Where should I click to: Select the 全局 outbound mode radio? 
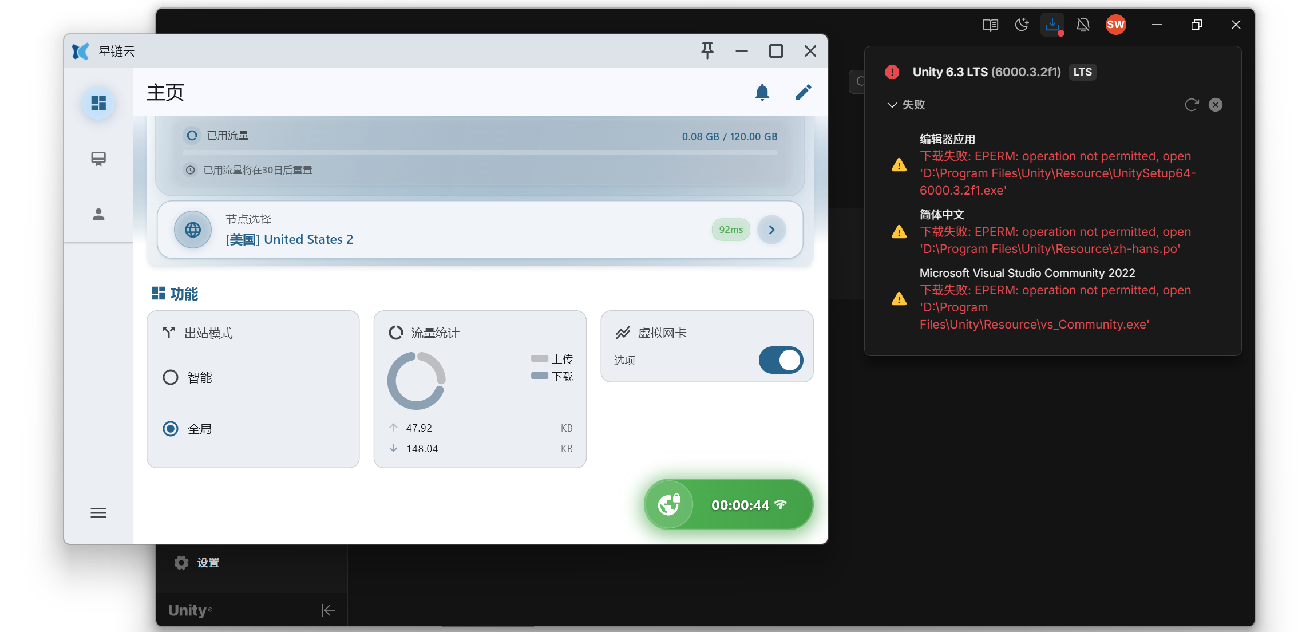pyautogui.click(x=171, y=429)
